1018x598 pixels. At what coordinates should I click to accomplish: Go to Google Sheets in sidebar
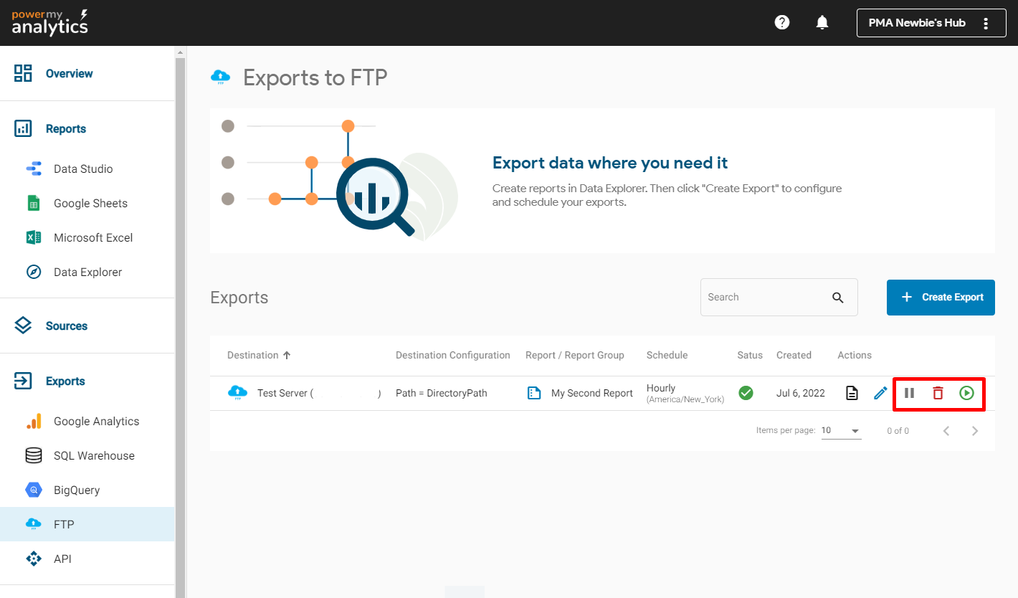coord(90,204)
